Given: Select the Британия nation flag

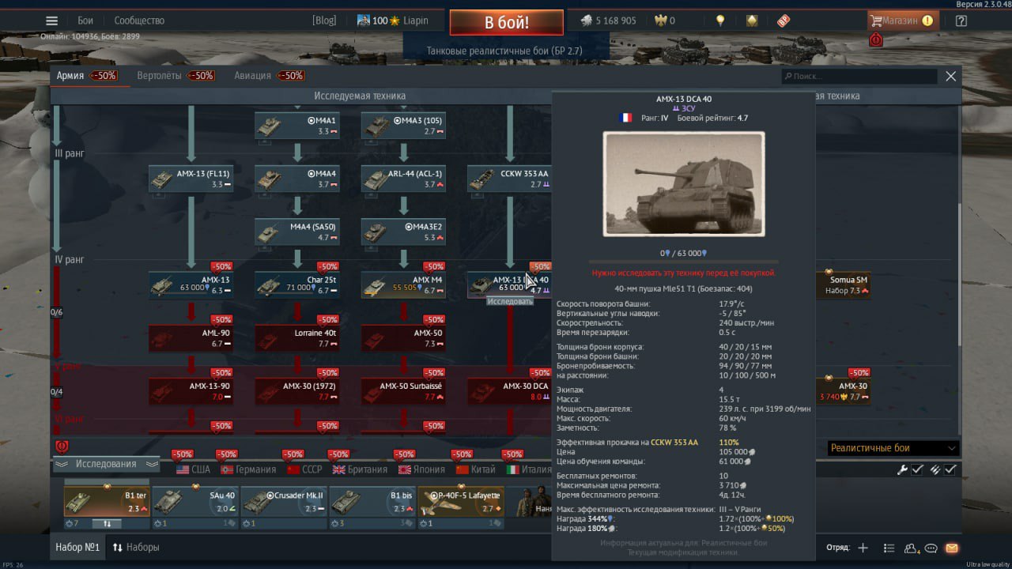Looking at the screenshot, I should click(x=361, y=469).
